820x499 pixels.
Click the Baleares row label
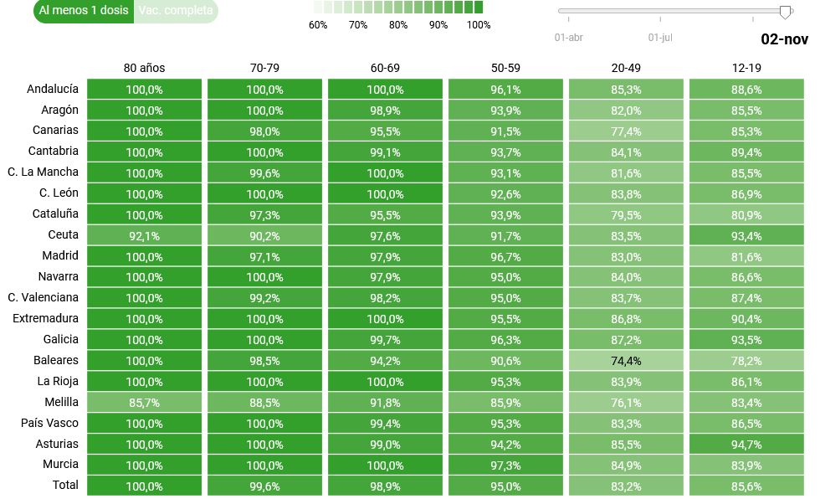[x=57, y=360]
